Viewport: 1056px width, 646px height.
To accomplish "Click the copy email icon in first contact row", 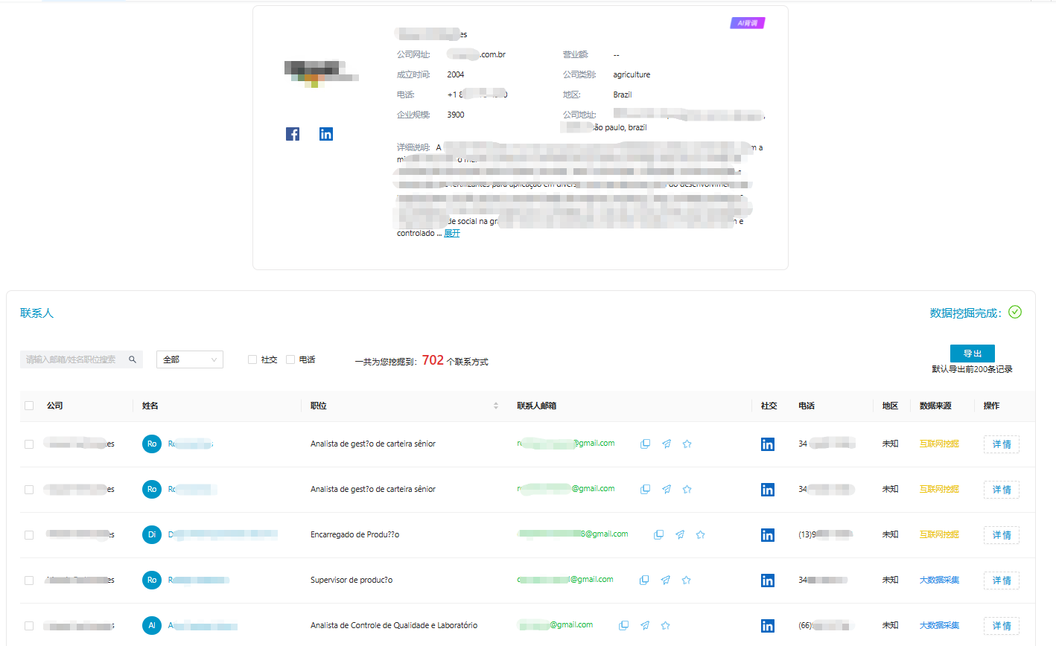I will pyautogui.click(x=645, y=444).
